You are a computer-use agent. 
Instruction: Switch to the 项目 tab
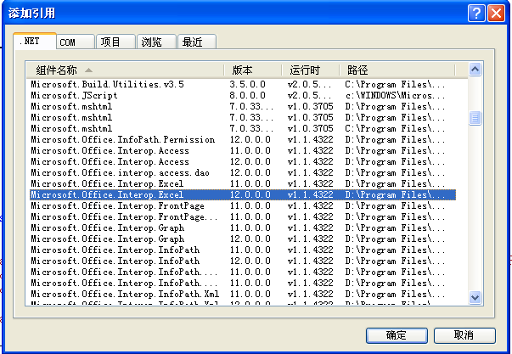coord(115,42)
